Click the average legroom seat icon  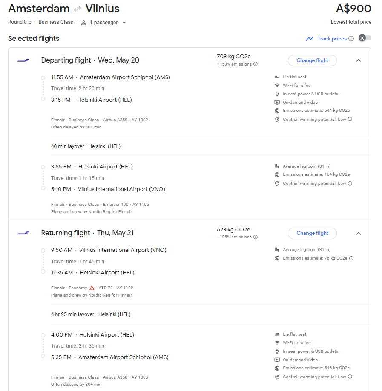(x=276, y=166)
